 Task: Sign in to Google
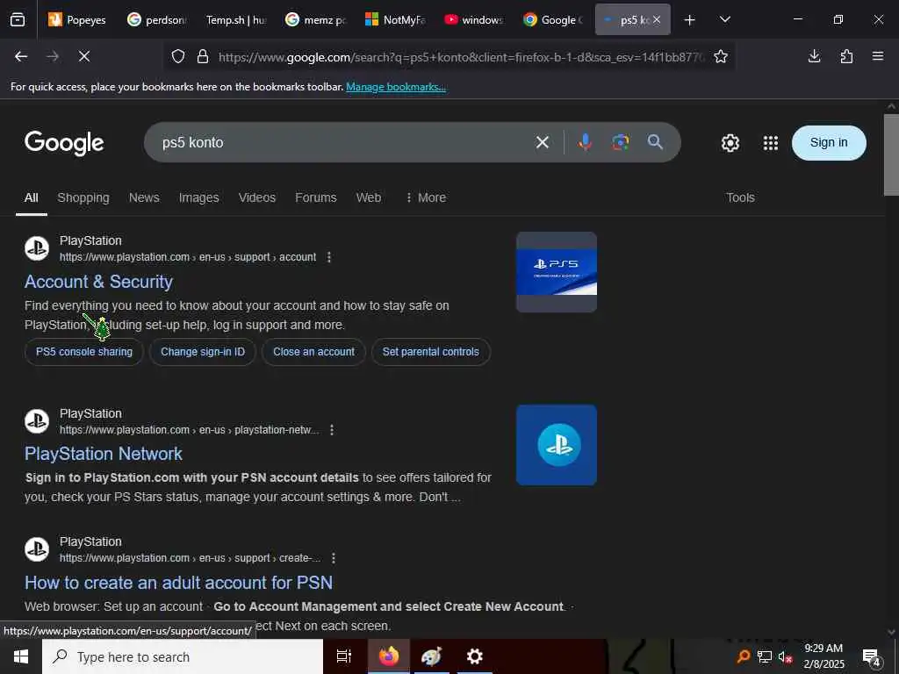tap(829, 143)
